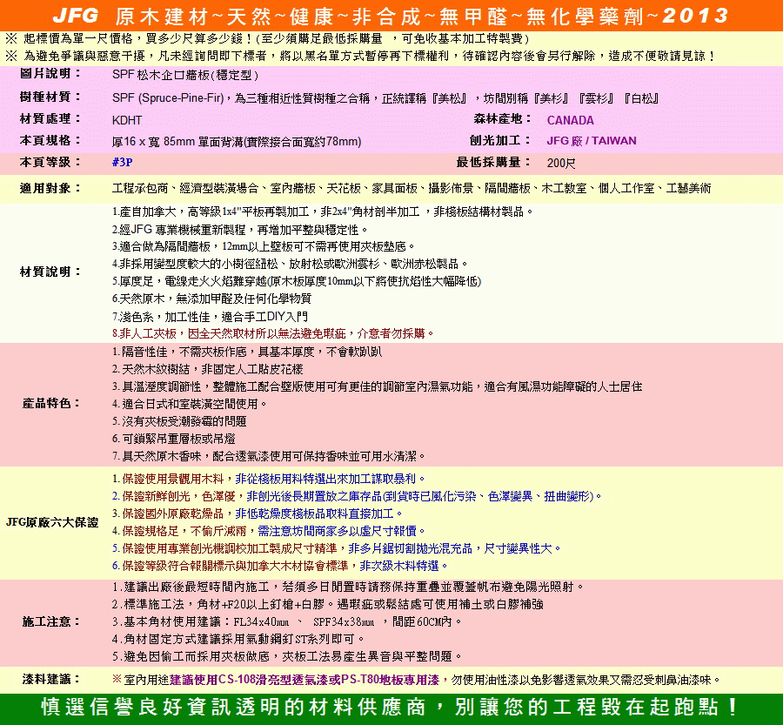
Task: Click the line '2.標準施工法,角材+F20以上釘槍+白膠'
Action: (x=328, y=605)
